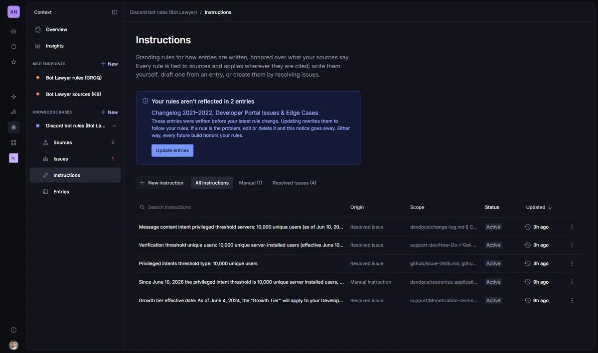Collapse the Discord bot rules knowledge base
The image size is (598, 353).
point(114,125)
